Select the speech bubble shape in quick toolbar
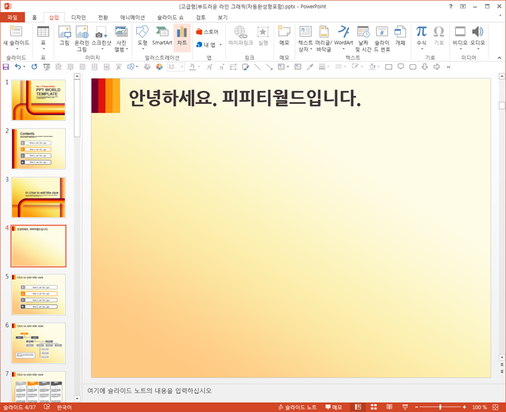506x412 pixels. point(401,67)
